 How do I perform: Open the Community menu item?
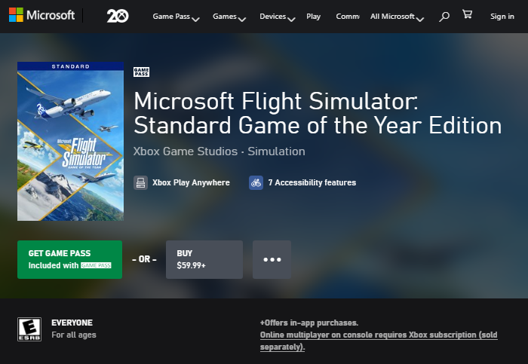pyautogui.click(x=347, y=17)
